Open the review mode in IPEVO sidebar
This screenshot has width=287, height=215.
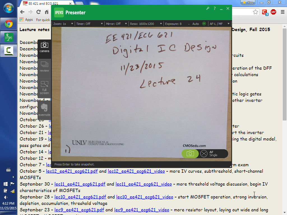pyautogui.click(x=44, y=67)
